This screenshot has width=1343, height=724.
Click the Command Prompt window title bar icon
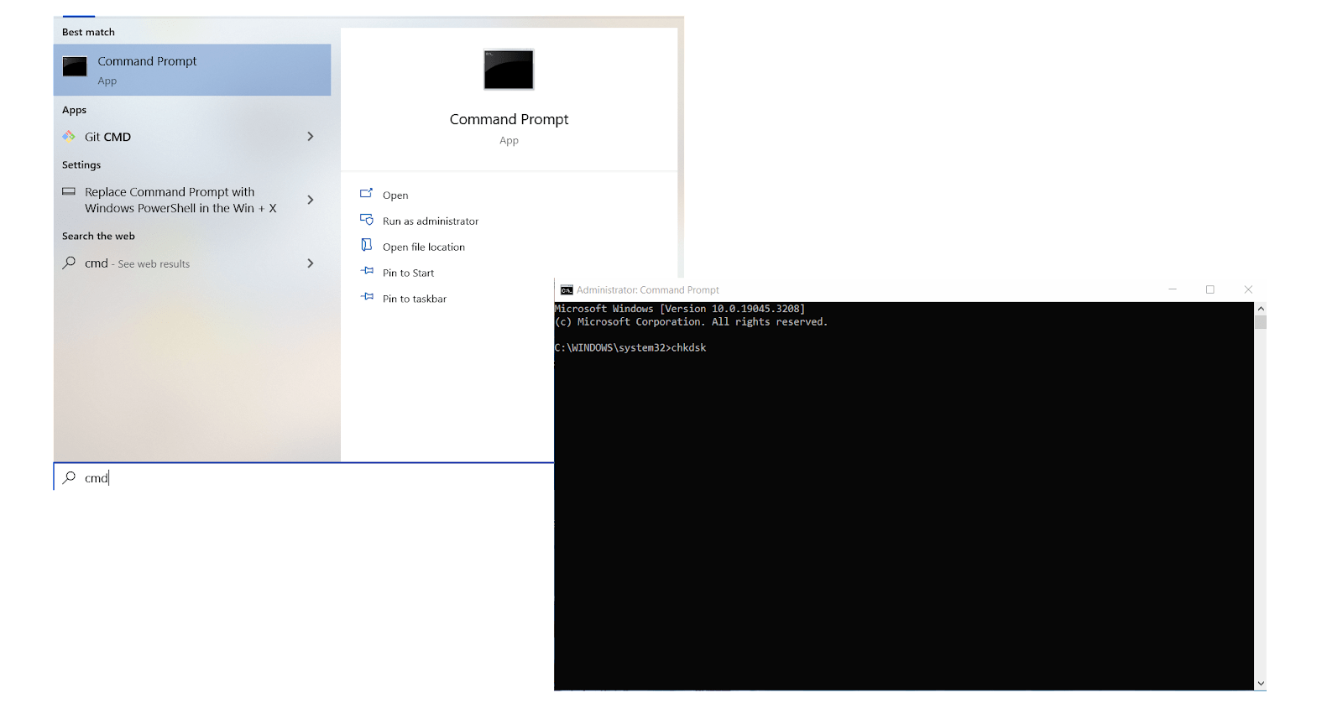567,290
